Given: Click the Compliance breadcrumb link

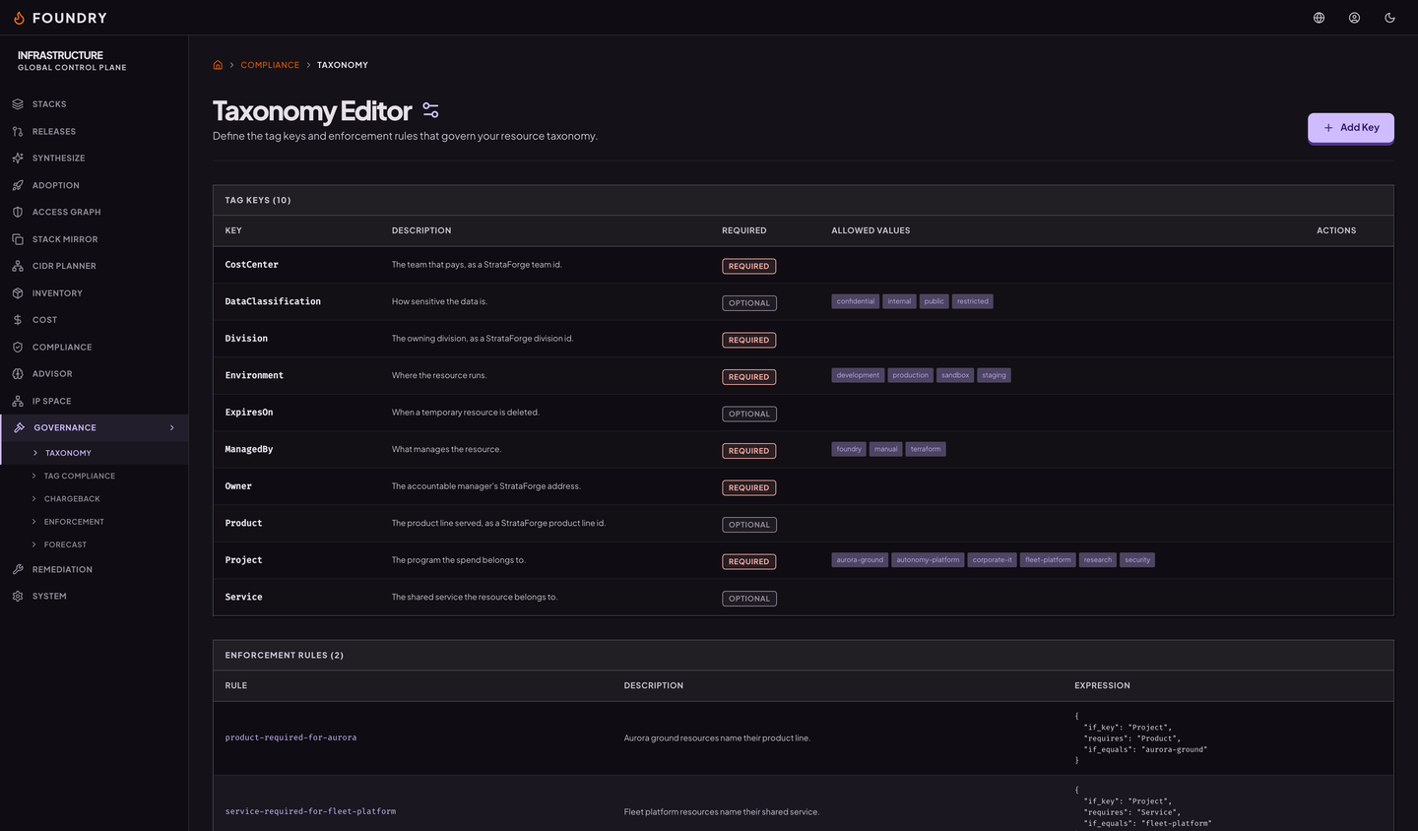Looking at the screenshot, I should (x=270, y=65).
